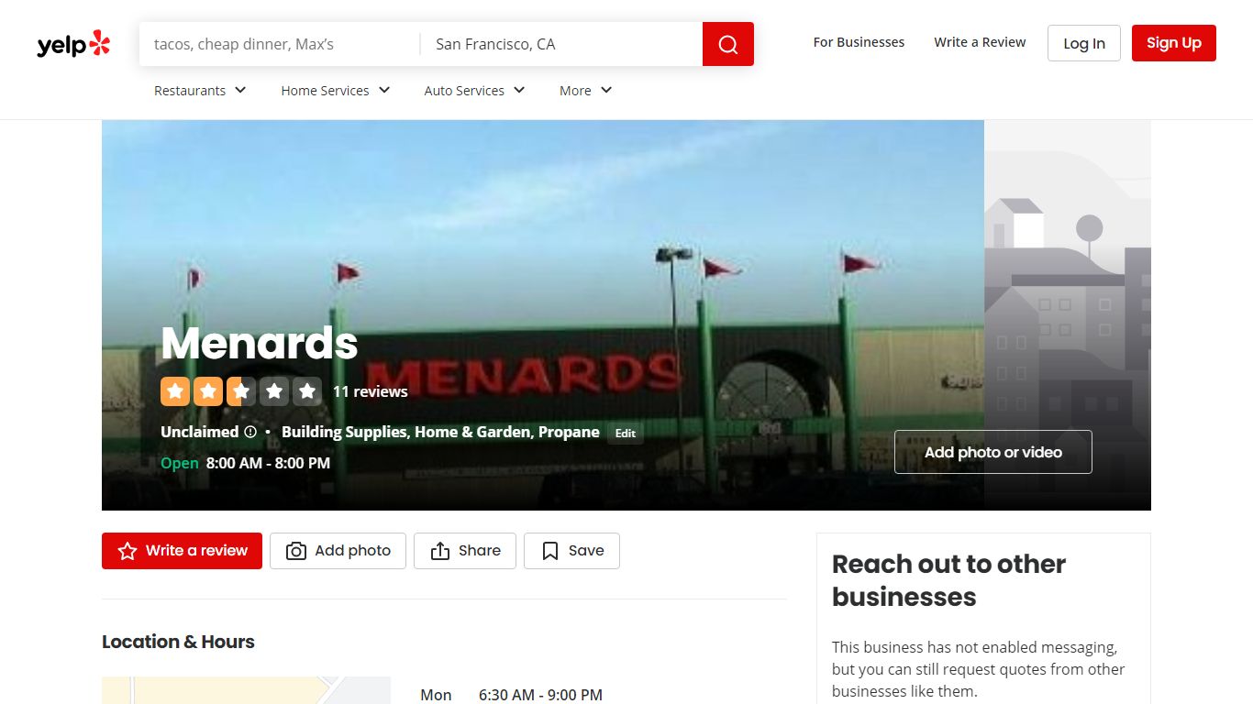Click the Menards business title
The width and height of the screenshot is (1253, 704).
(x=260, y=343)
